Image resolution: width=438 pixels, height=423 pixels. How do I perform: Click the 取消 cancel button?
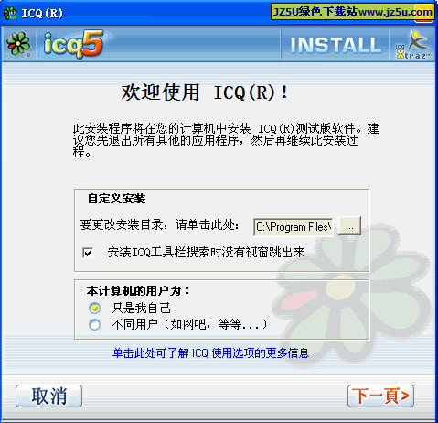tap(48, 396)
